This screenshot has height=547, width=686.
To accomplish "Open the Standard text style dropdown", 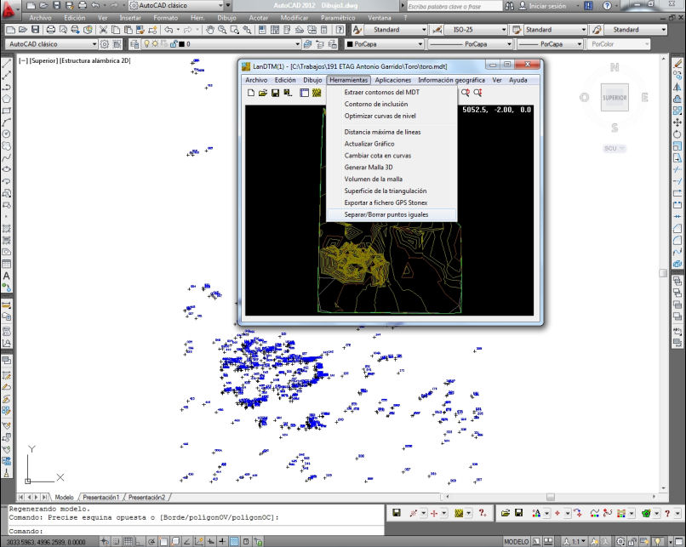I will (397, 30).
